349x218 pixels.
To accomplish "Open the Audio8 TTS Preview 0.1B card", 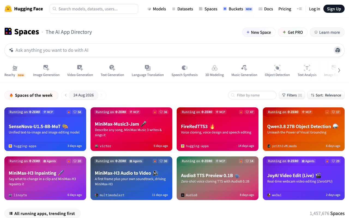I will tap(218, 178).
